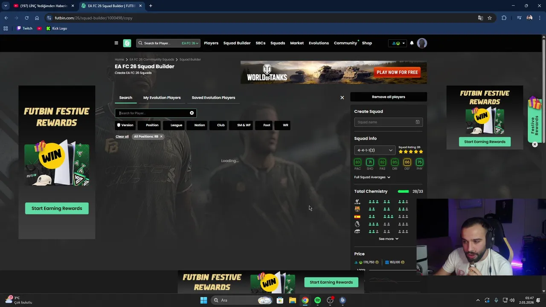546x307 pixels.
Task: Open the Chrome apps grid icon
Action: point(6,29)
